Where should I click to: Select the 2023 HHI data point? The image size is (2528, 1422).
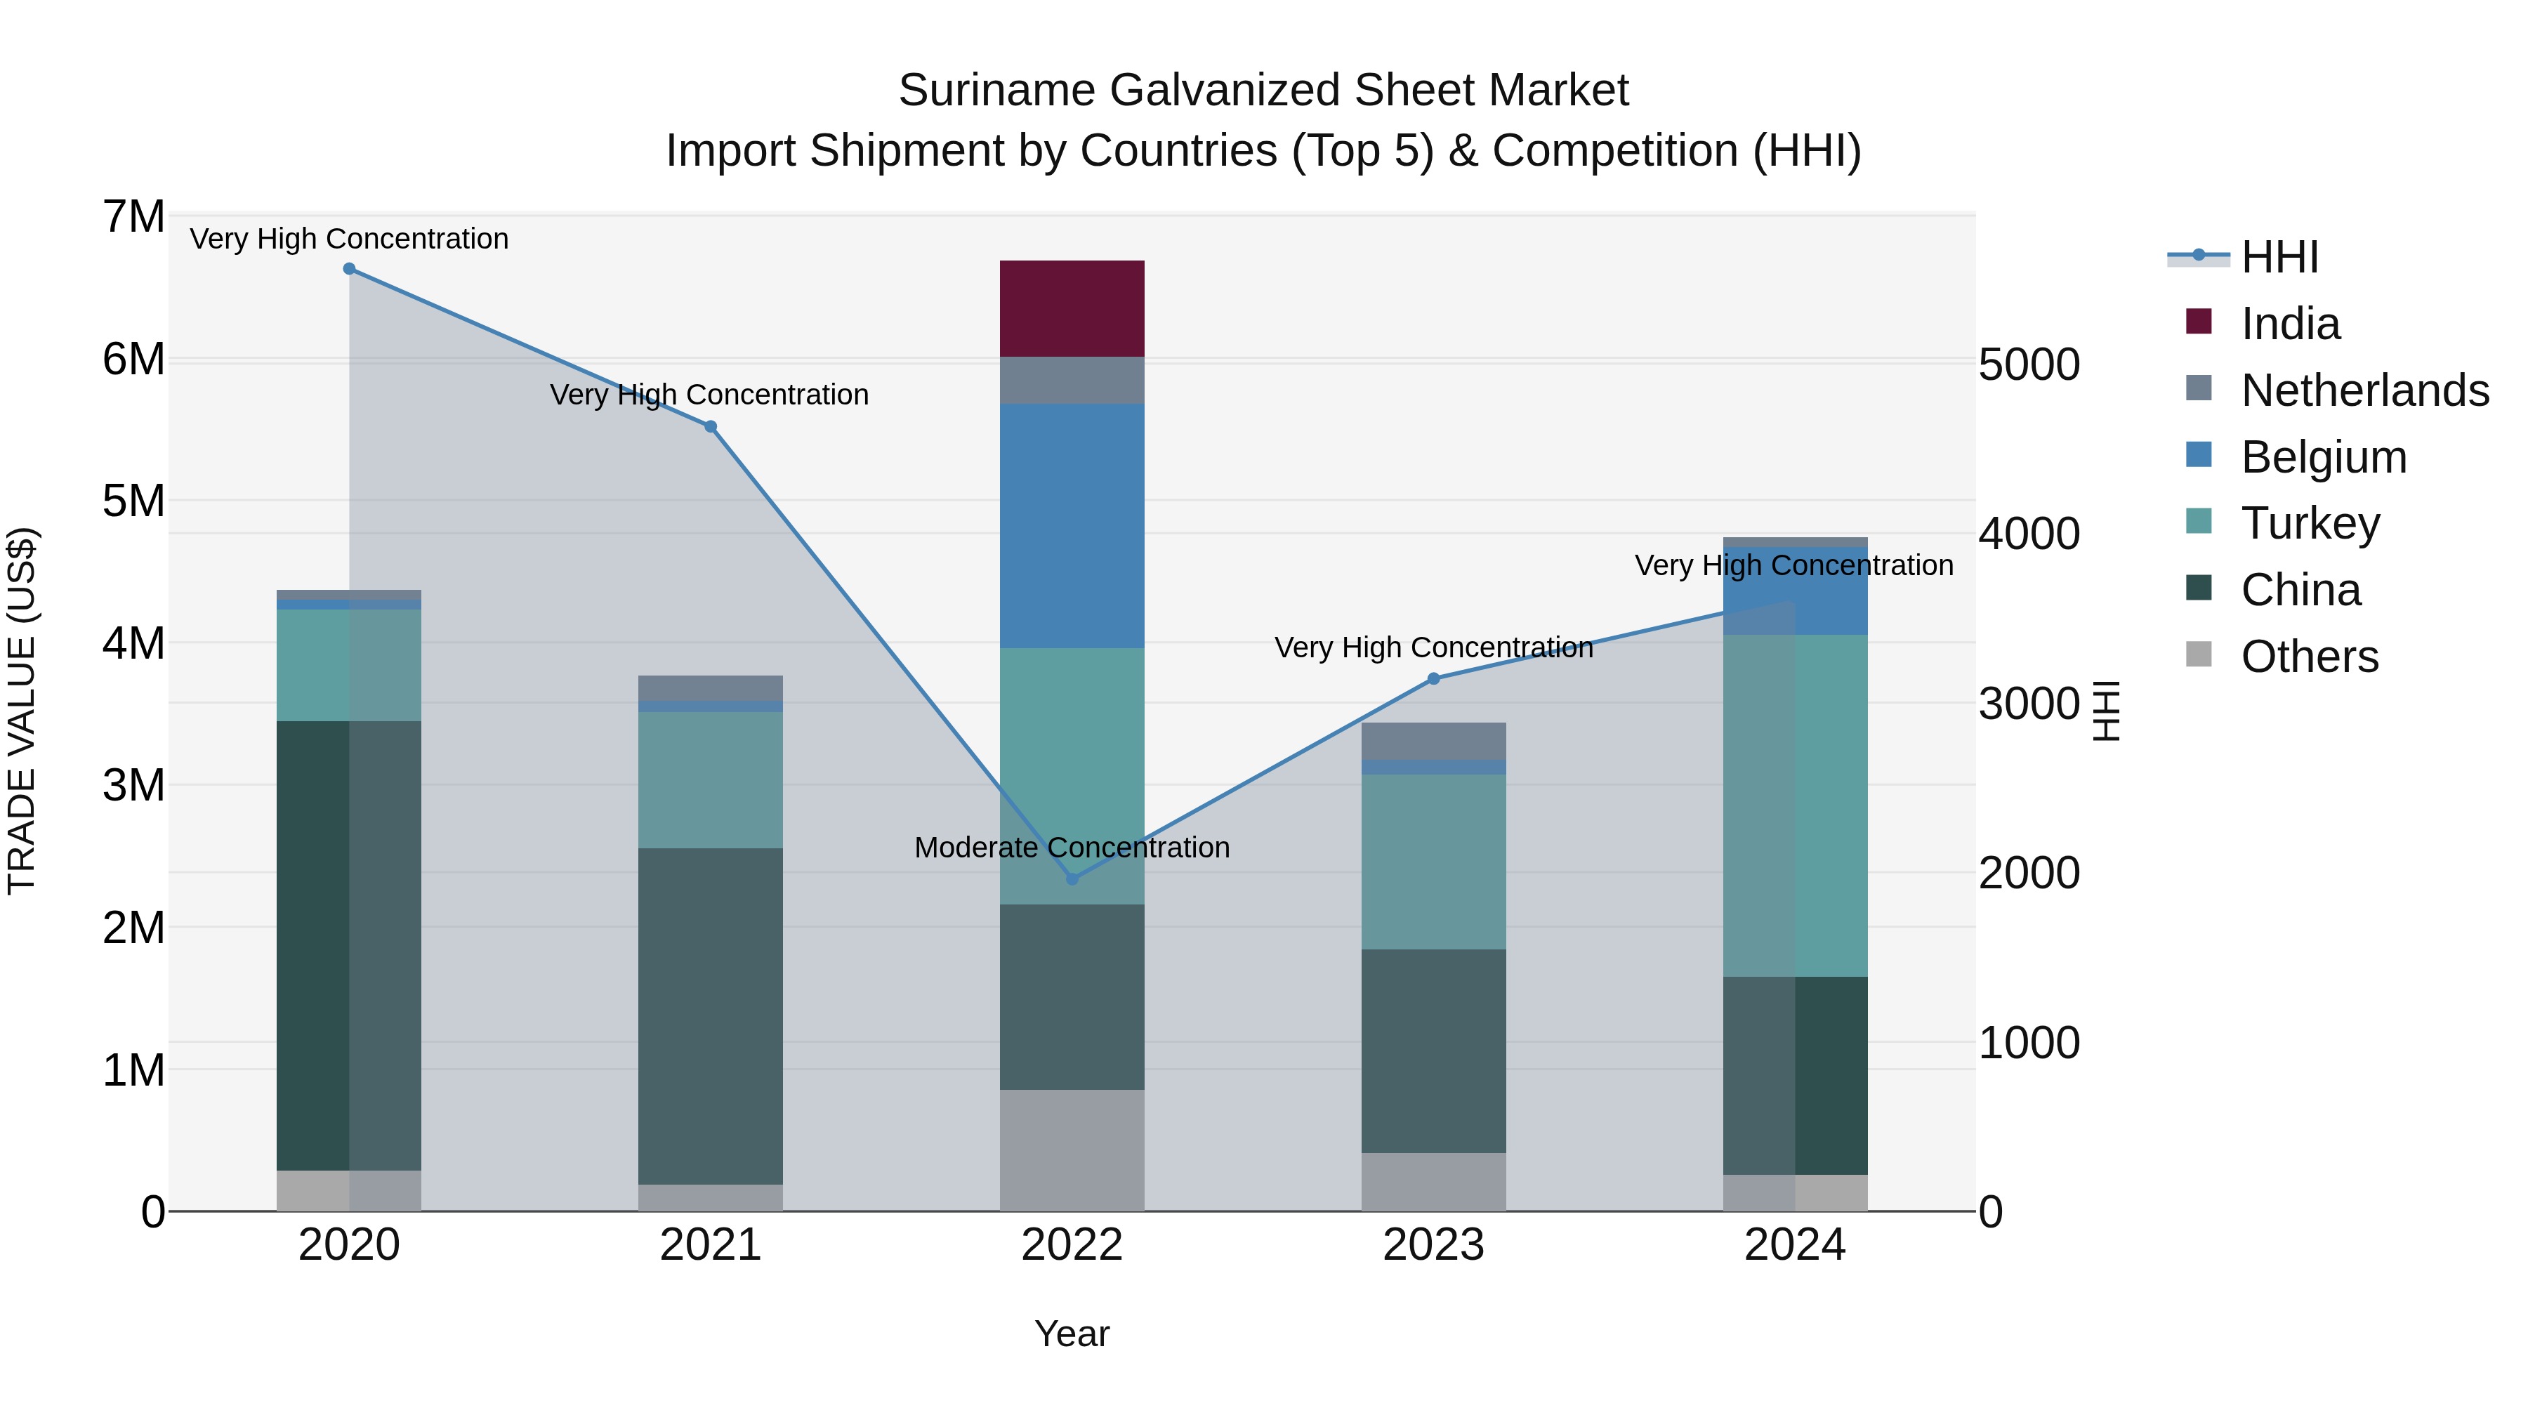1434,678
